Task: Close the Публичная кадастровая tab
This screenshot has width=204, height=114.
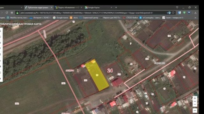Action: coord(52,8)
